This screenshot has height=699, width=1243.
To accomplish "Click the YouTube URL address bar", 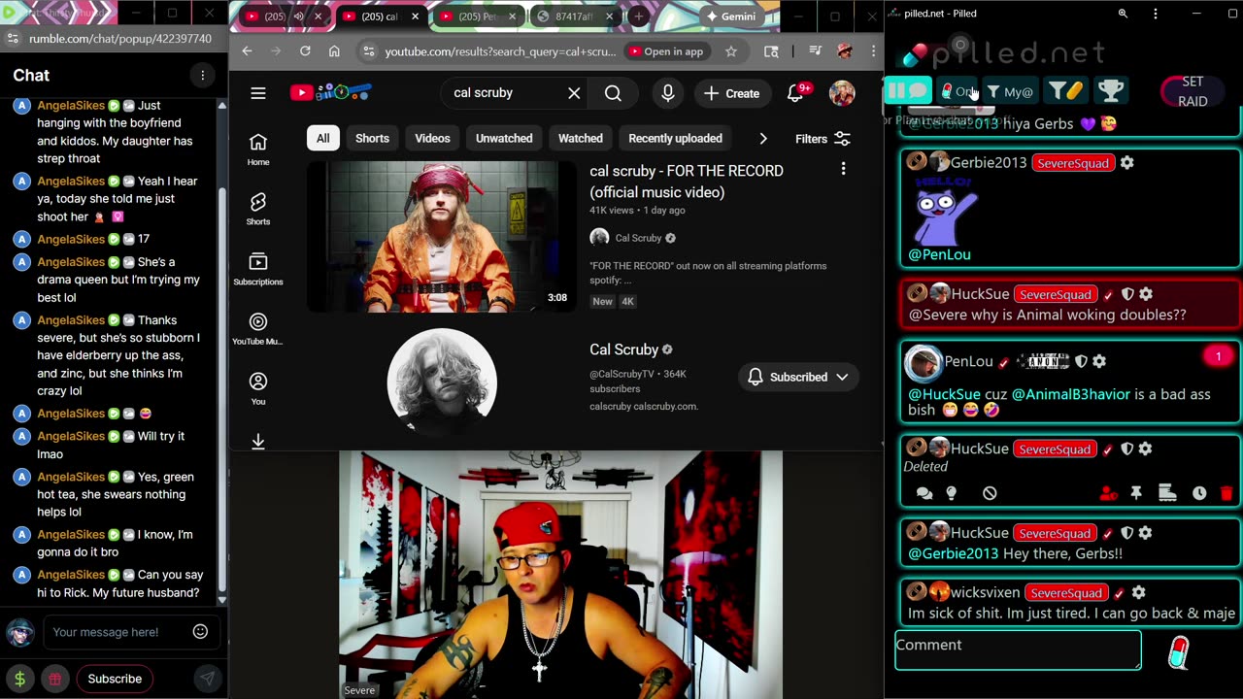I will tap(500, 51).
